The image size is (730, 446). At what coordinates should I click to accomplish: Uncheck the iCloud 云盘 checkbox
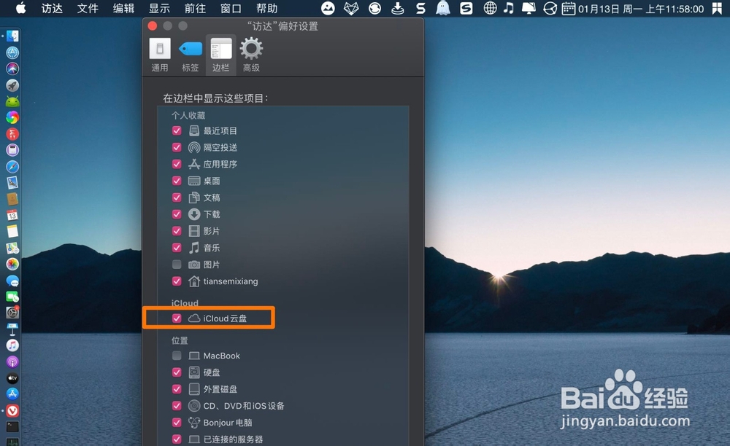click(x=177, y=318)
